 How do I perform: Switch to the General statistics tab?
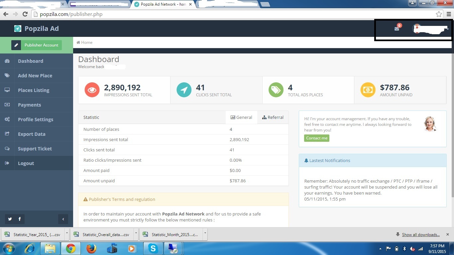(241, 117)
